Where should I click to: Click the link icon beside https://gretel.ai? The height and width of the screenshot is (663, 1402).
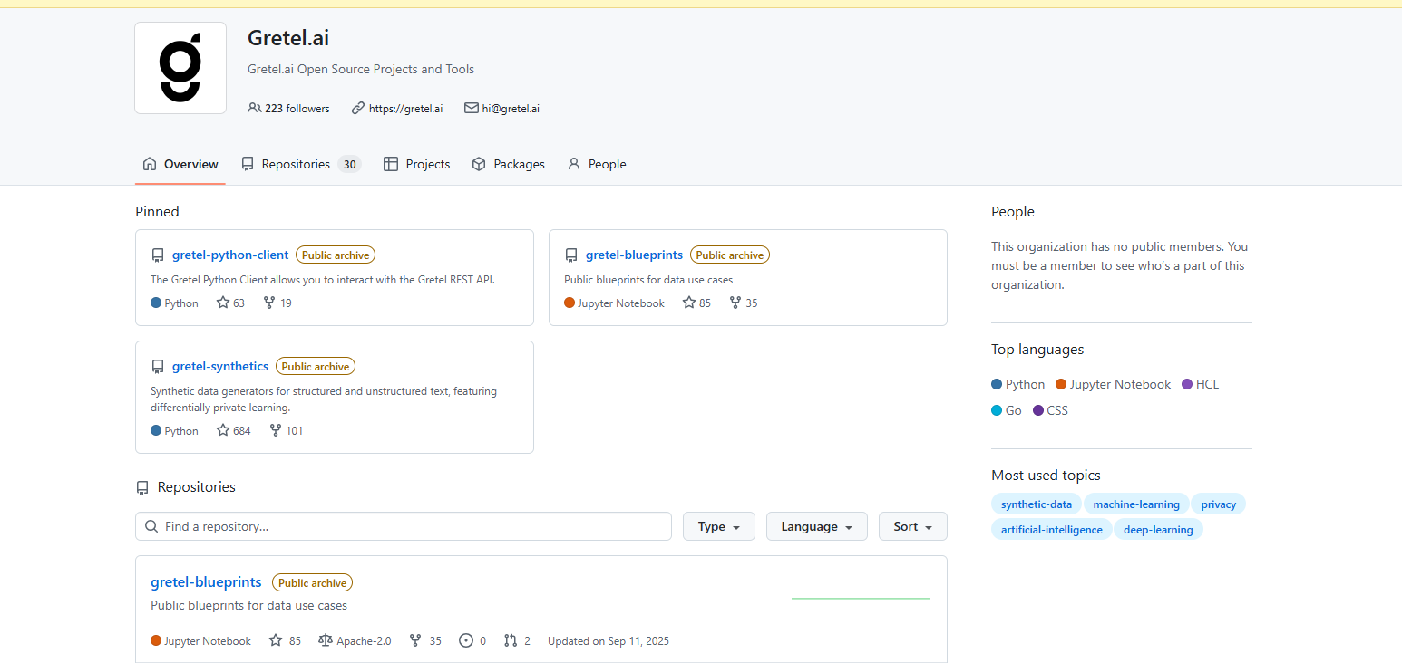click(x=358, y=108)
